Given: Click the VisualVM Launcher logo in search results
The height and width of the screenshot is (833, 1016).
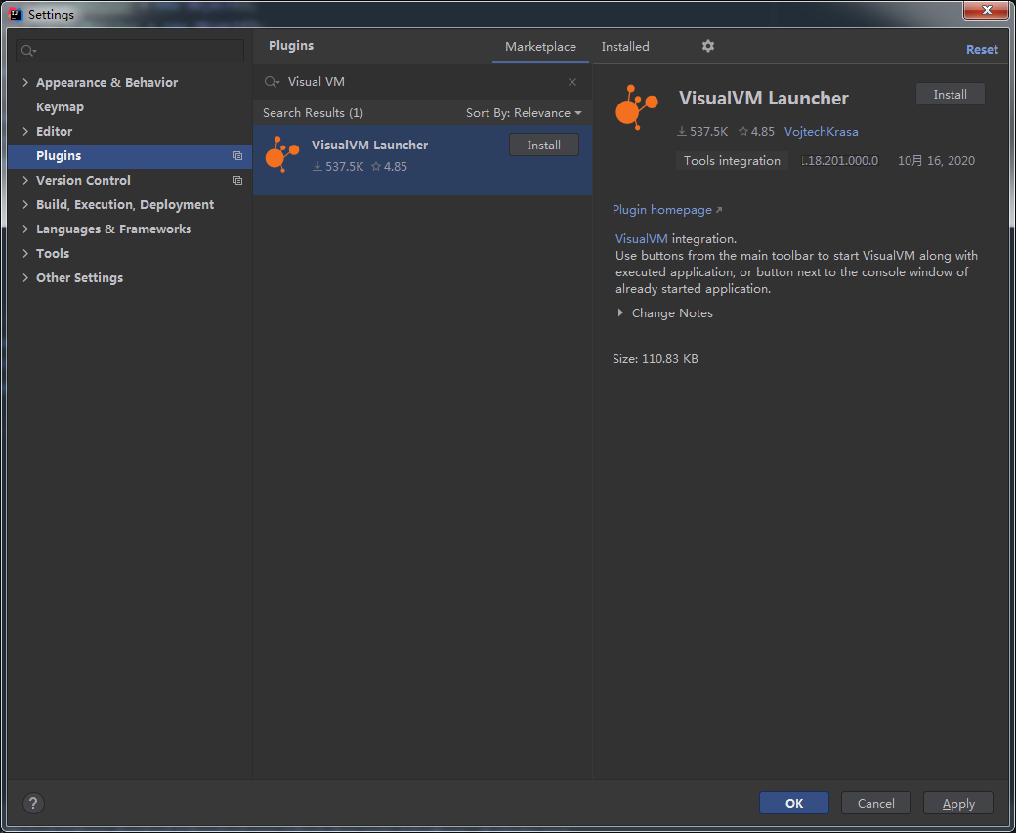Looking at the screenshot, I should (282, 154).
